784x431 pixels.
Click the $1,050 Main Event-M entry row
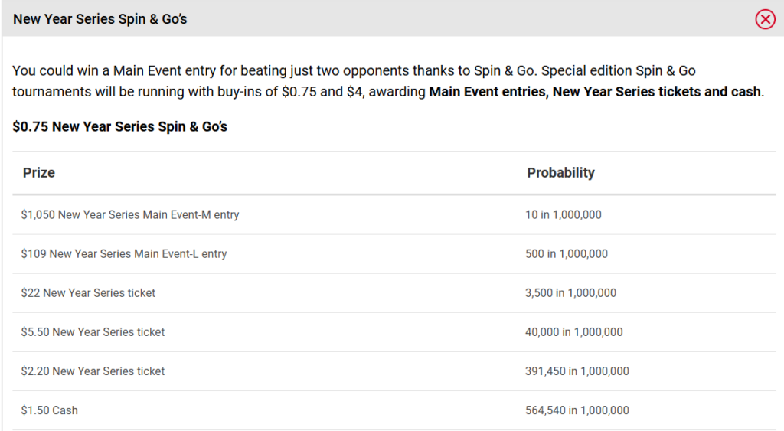[394, 214]
